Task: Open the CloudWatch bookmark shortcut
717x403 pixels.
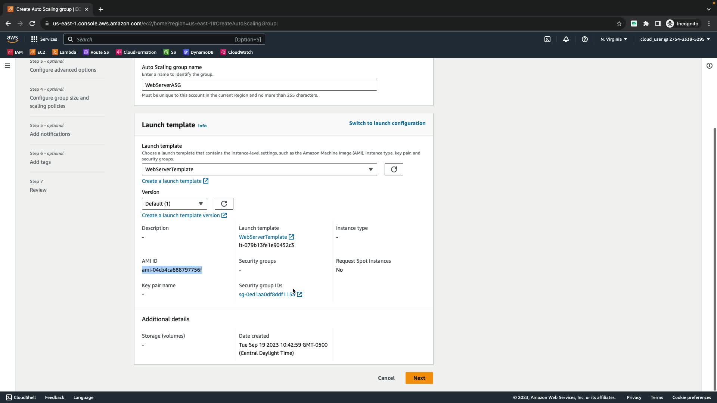Action: pyautogui.click(x=237, y=52)
